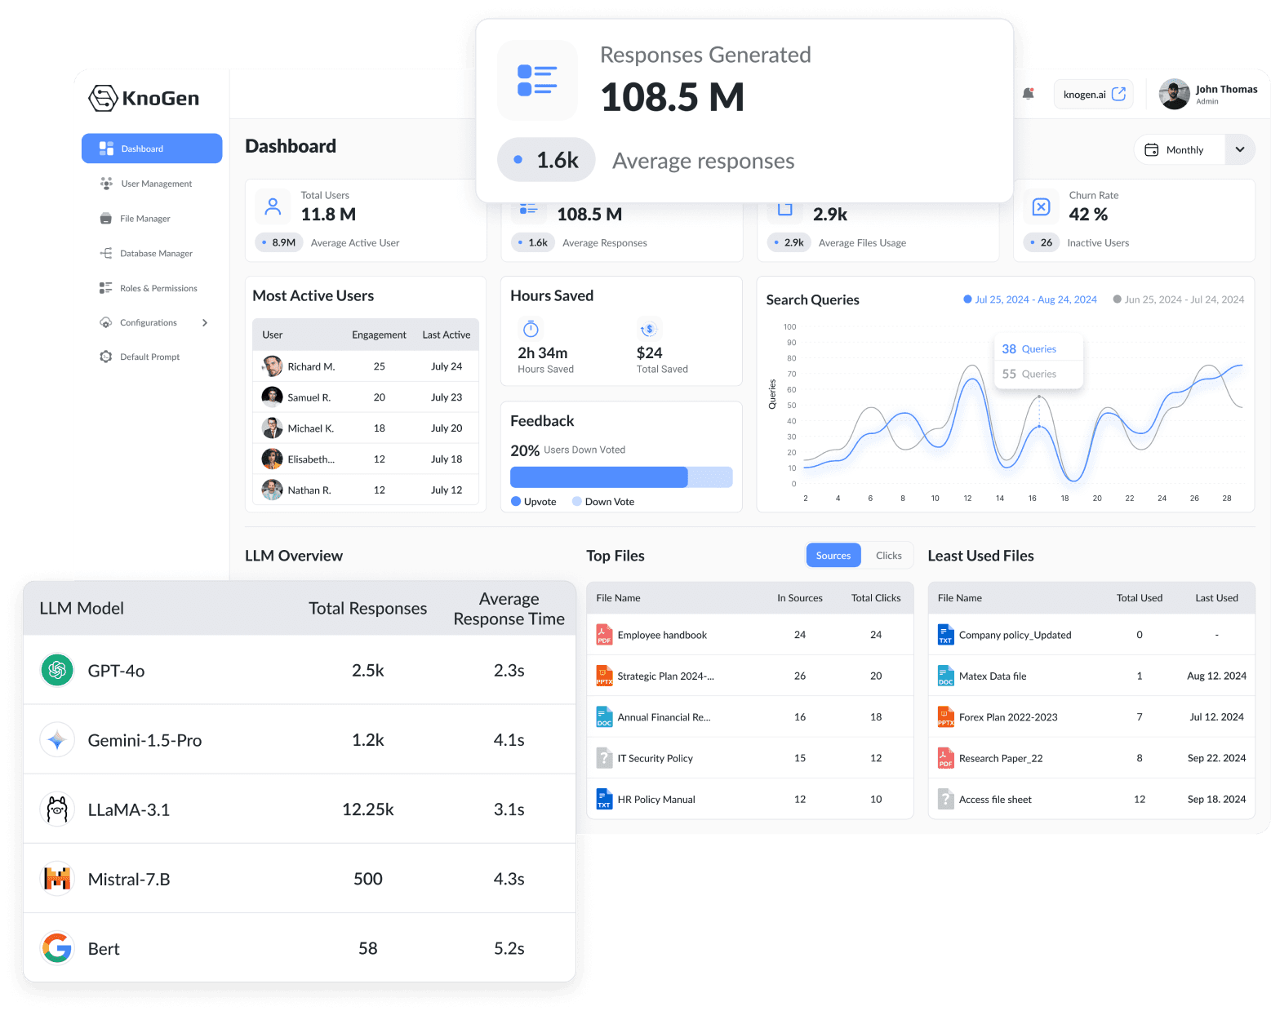Image resolution: width=1271 pixels, height=1011 pixels.
Task: Open John Thomas admin profile menu
Action: coord(1208,94)
